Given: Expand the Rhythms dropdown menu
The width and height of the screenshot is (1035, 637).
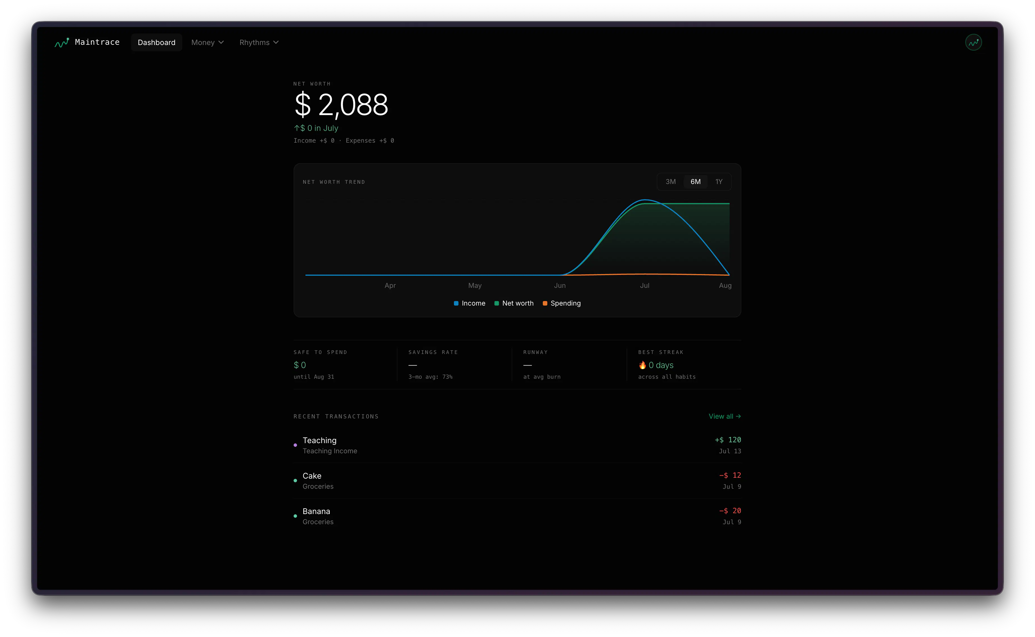Looking at the screenshot, I should (x=259, y=42).
